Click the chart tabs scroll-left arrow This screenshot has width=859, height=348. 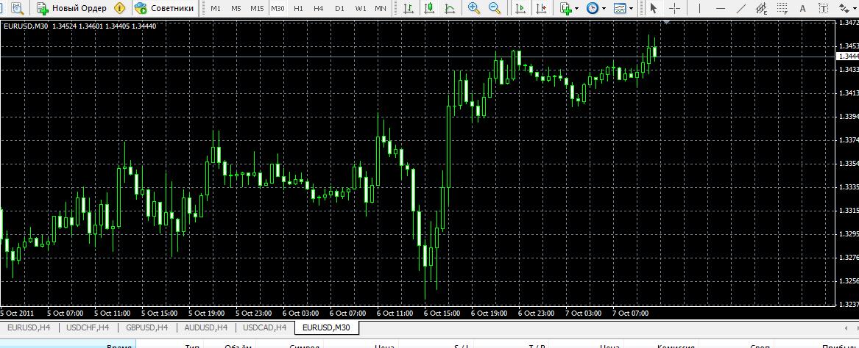(845, 327)
